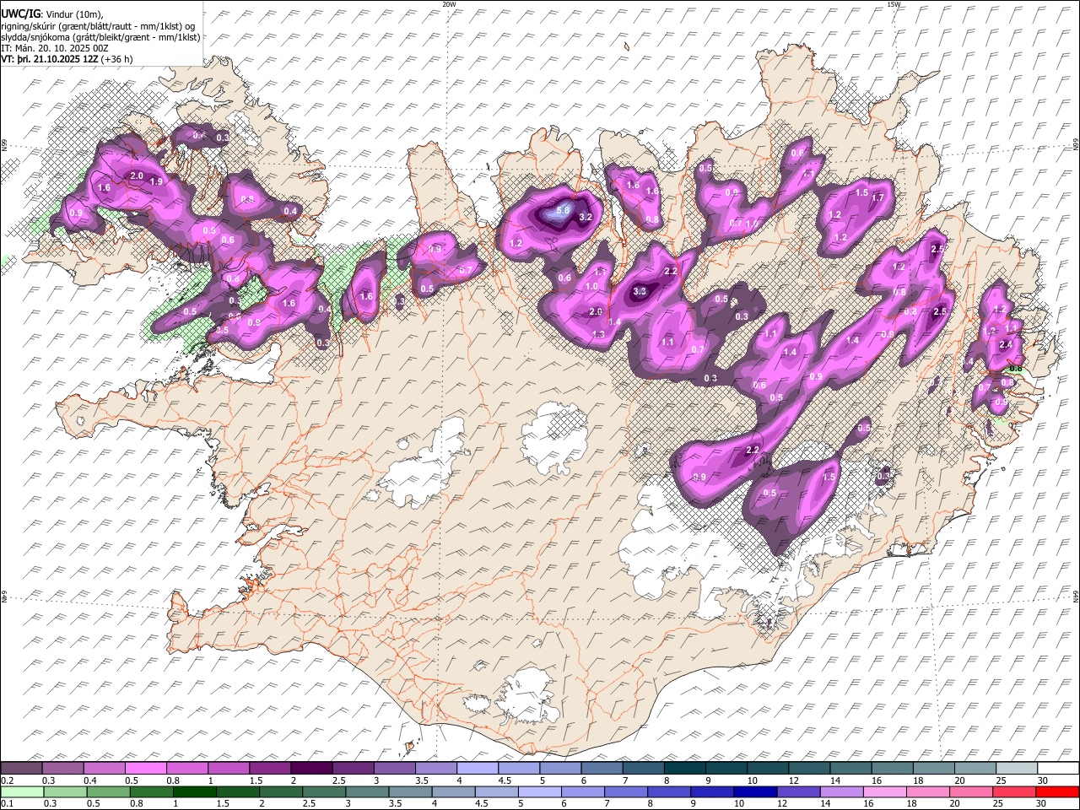This screenshot has height=810, width=1080.
Task: Select the 3.3 precipitation value
Action: tap(640, 292)
